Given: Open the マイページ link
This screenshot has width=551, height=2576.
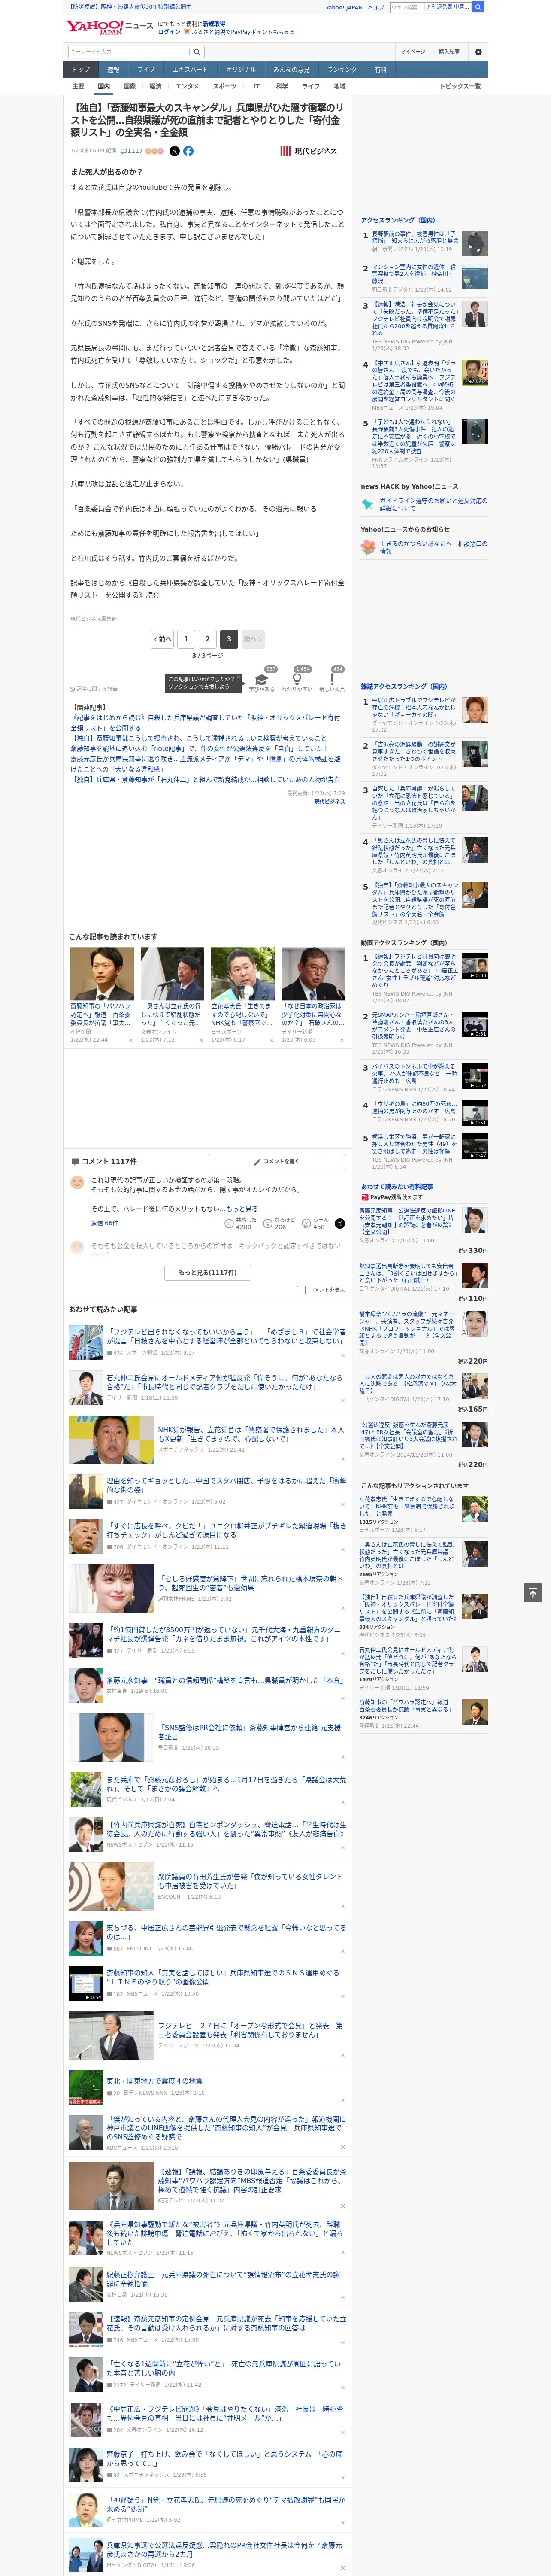Looking at the screenshot, I should 413,51.
